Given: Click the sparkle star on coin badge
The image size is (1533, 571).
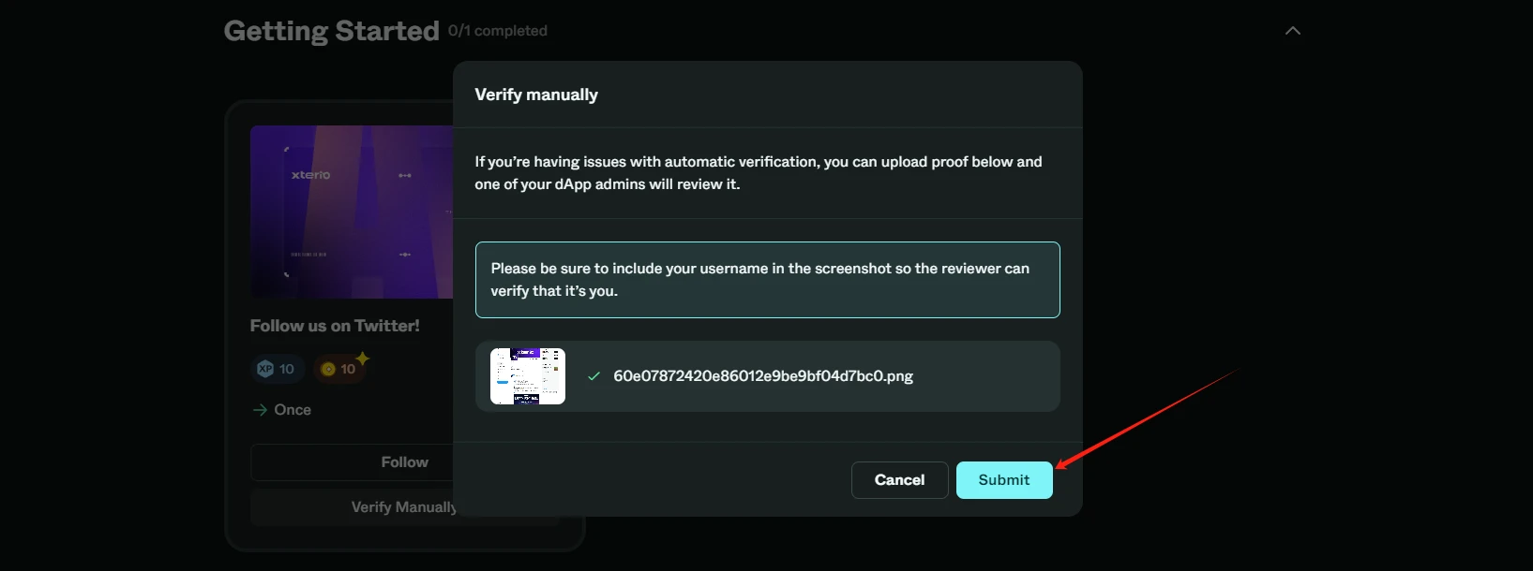Looking at the screenshot, I should pos(362,358).
